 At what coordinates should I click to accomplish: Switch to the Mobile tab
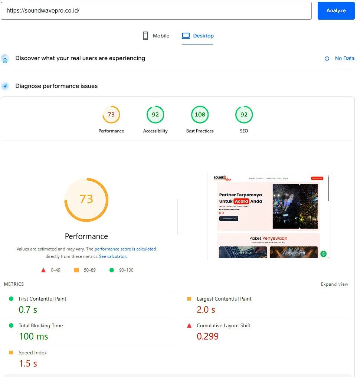point(156,36)
